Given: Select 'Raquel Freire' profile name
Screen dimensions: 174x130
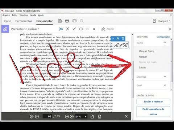Looking at the screenshot, I should pos(146,51).
